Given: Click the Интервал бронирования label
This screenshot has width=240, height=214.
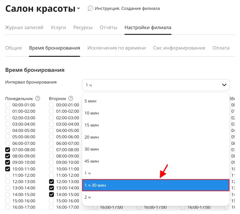Looking at the screenshot, I should tap(31, 82).
